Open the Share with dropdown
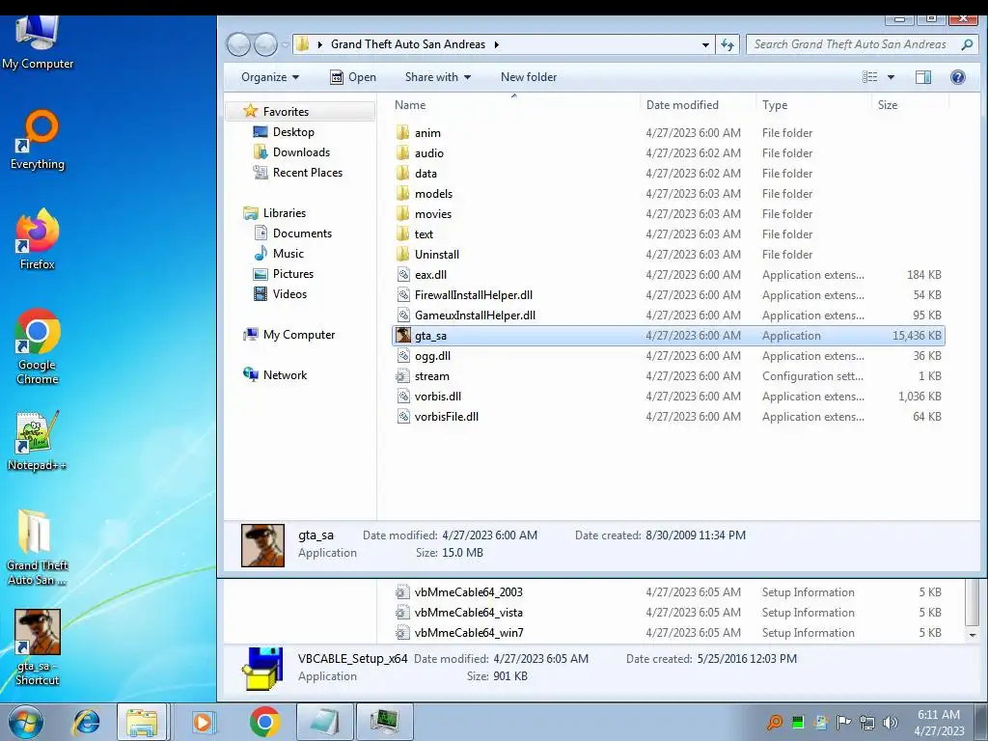The image size is (988, 741). click(437, 77)
